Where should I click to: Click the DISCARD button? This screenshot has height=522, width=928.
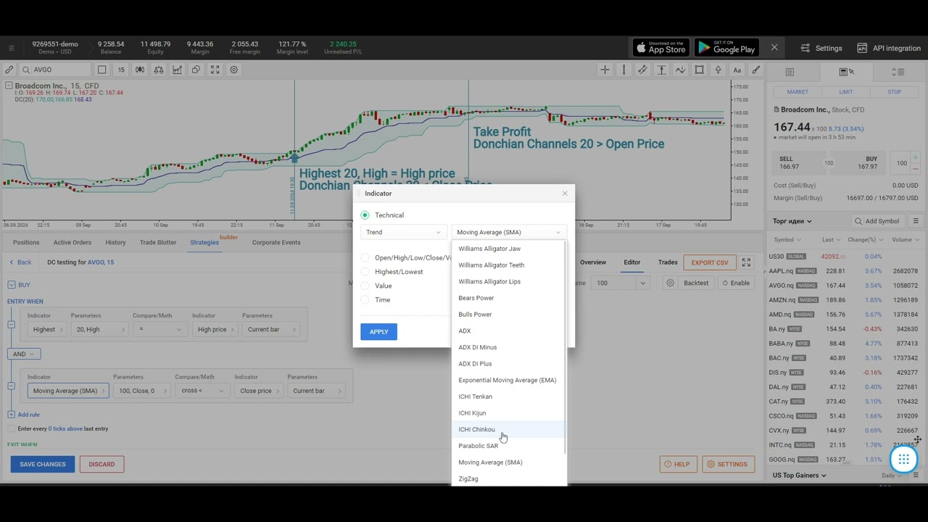coord(101,464)
